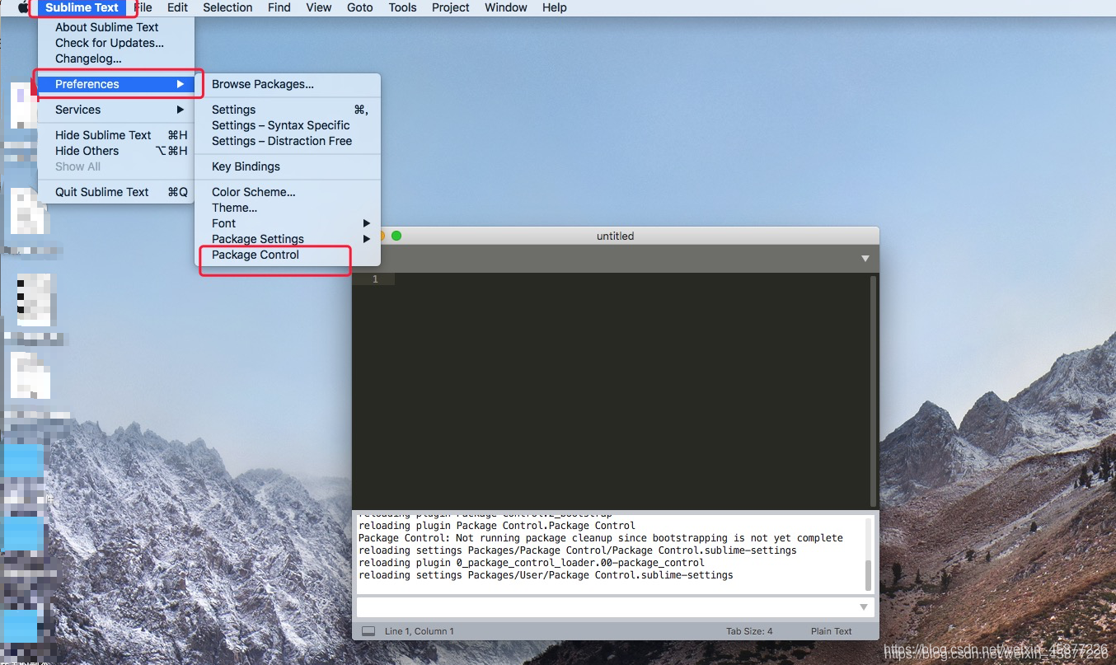Click the 'reloading plugin Package Control.Package Control' line
The width and height of the screenshot is (1116, 665).
497,526
